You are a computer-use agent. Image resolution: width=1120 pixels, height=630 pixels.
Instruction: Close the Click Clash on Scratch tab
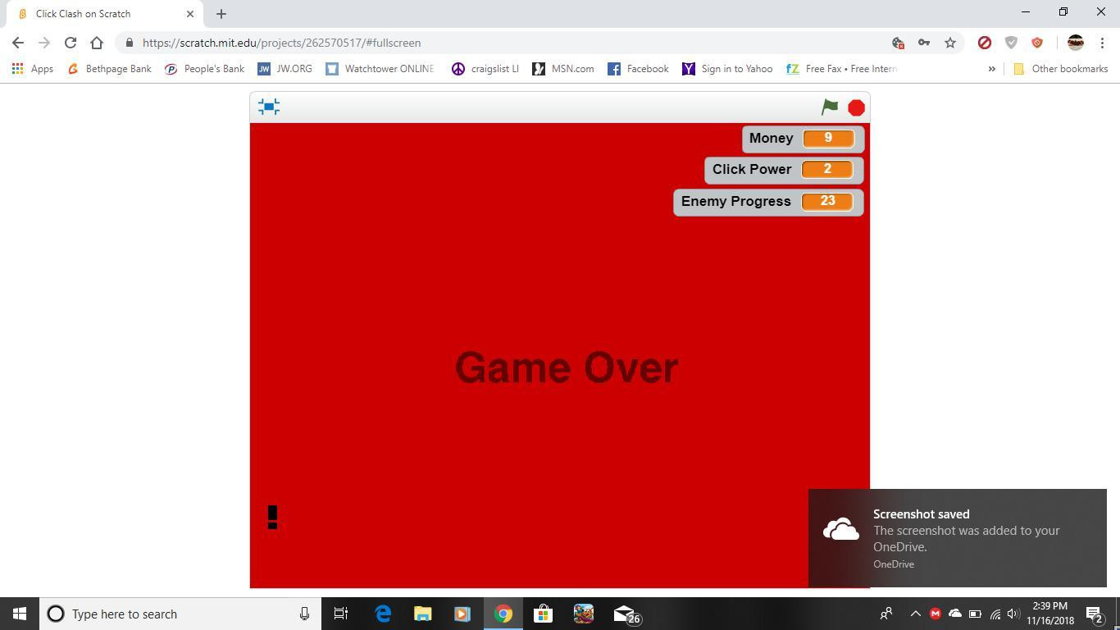[190, 14]
